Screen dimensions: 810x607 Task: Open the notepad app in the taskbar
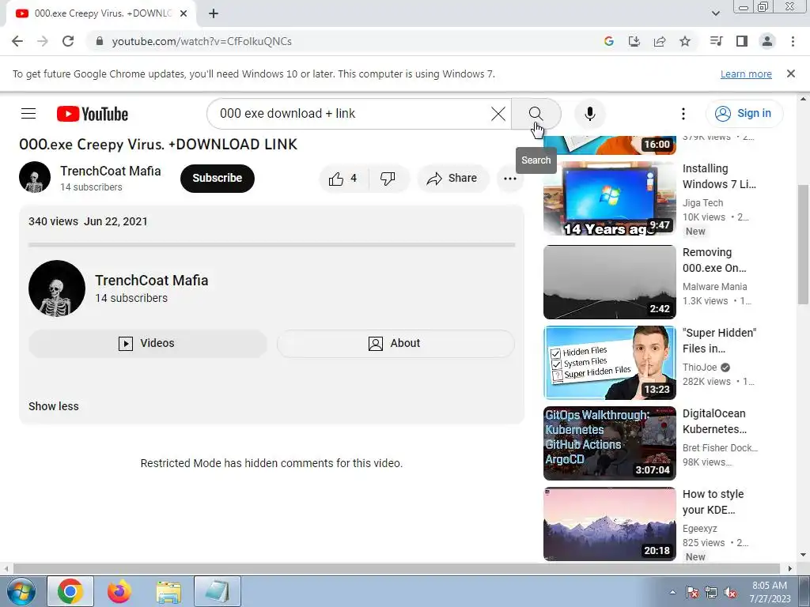218,591
